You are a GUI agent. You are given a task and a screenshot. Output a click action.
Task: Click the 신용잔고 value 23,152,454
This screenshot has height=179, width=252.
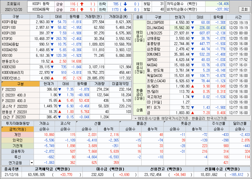point(153,175)
